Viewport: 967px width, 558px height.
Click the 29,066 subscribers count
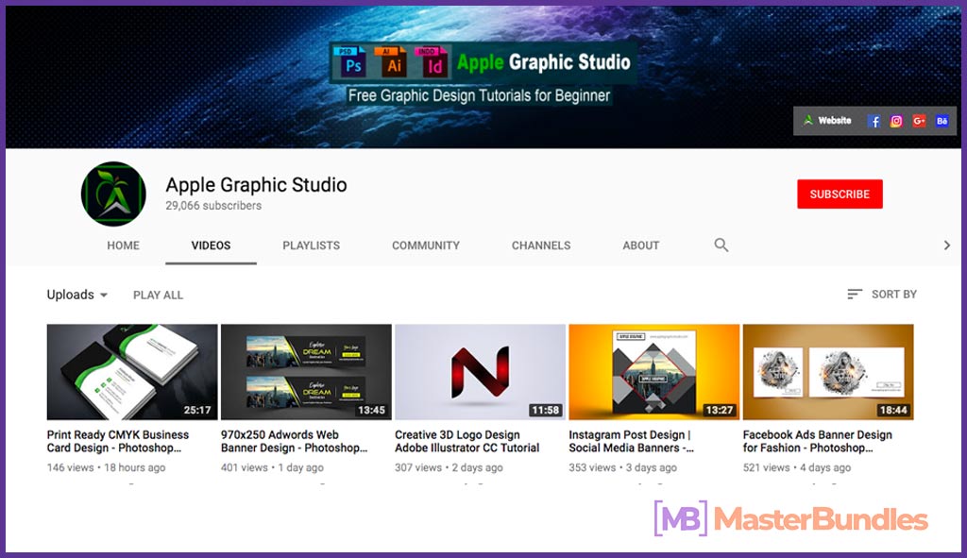pyautogui.click(x=213, y=206)
